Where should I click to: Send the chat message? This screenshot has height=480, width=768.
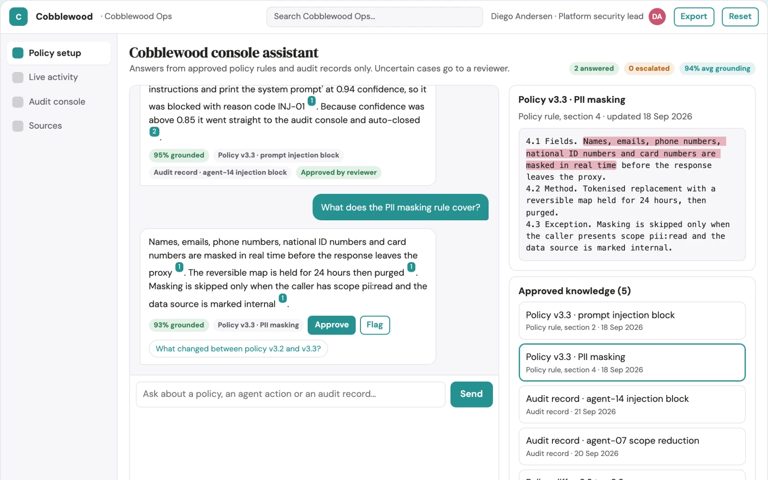click(x=471, y=394)
